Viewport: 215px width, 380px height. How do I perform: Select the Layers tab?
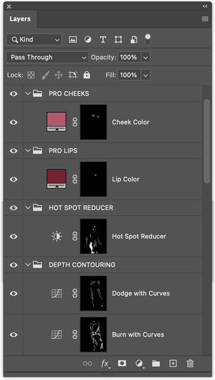(20, 19)
